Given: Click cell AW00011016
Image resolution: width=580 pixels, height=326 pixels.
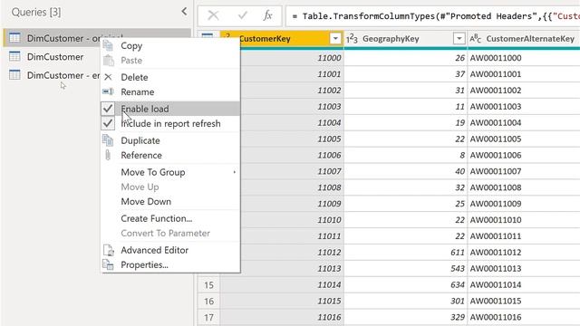Looking at the screenshot, I should pos(496,317).
